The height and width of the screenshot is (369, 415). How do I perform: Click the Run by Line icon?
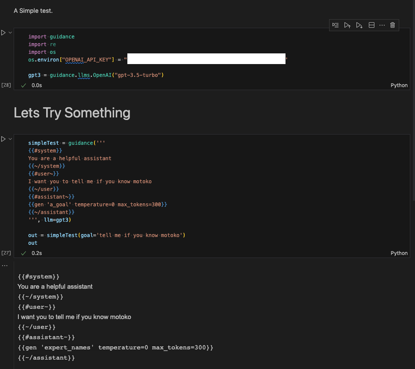[x=336, y=25]
